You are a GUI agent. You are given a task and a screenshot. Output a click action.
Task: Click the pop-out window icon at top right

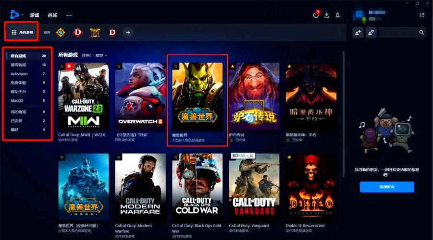pos(422,15)
